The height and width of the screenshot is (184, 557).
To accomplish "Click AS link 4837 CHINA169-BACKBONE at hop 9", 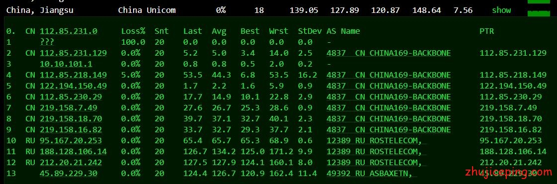I will click(389, 130).
